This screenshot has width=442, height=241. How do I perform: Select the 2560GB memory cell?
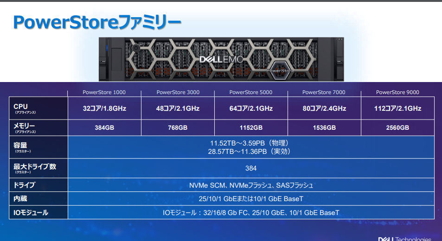point(397,128)
